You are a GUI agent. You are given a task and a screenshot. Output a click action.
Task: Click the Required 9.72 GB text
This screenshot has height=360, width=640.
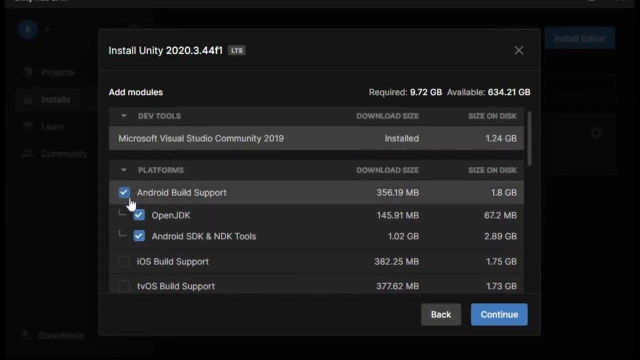pos(405,92)
